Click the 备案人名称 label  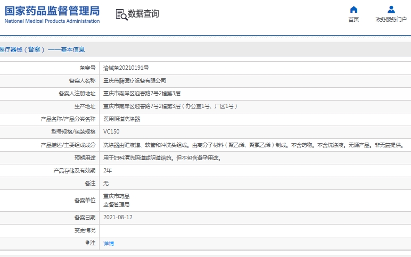[83, 81]
